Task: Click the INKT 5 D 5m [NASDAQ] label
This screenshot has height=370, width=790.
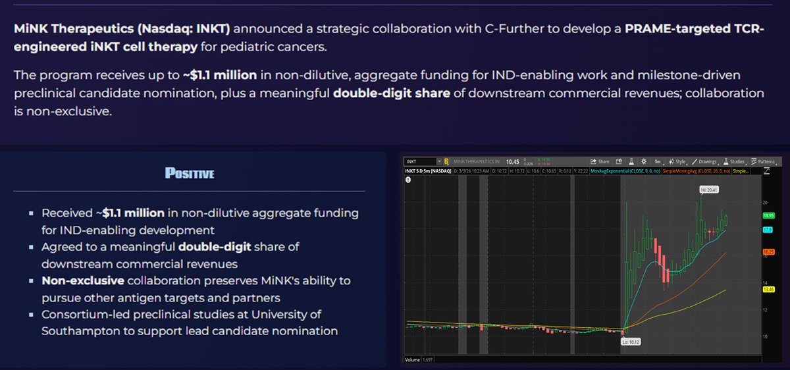Action: pos(427,171)
